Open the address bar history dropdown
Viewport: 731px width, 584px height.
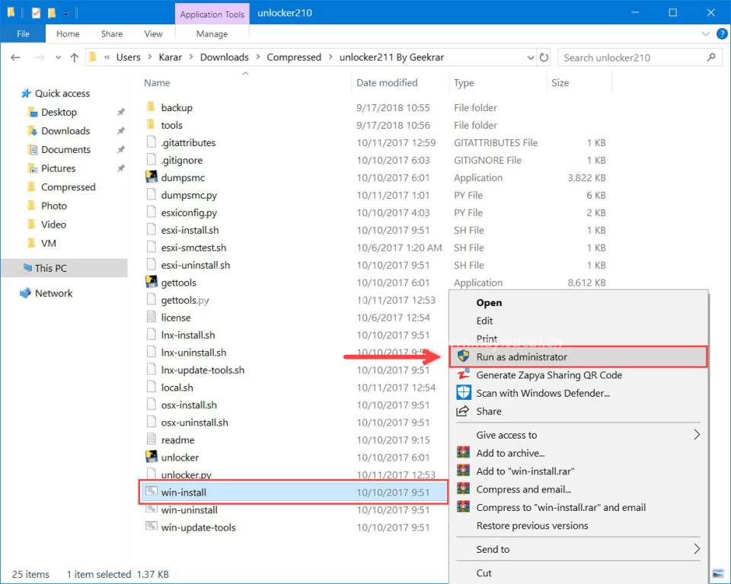pos(531,58)
